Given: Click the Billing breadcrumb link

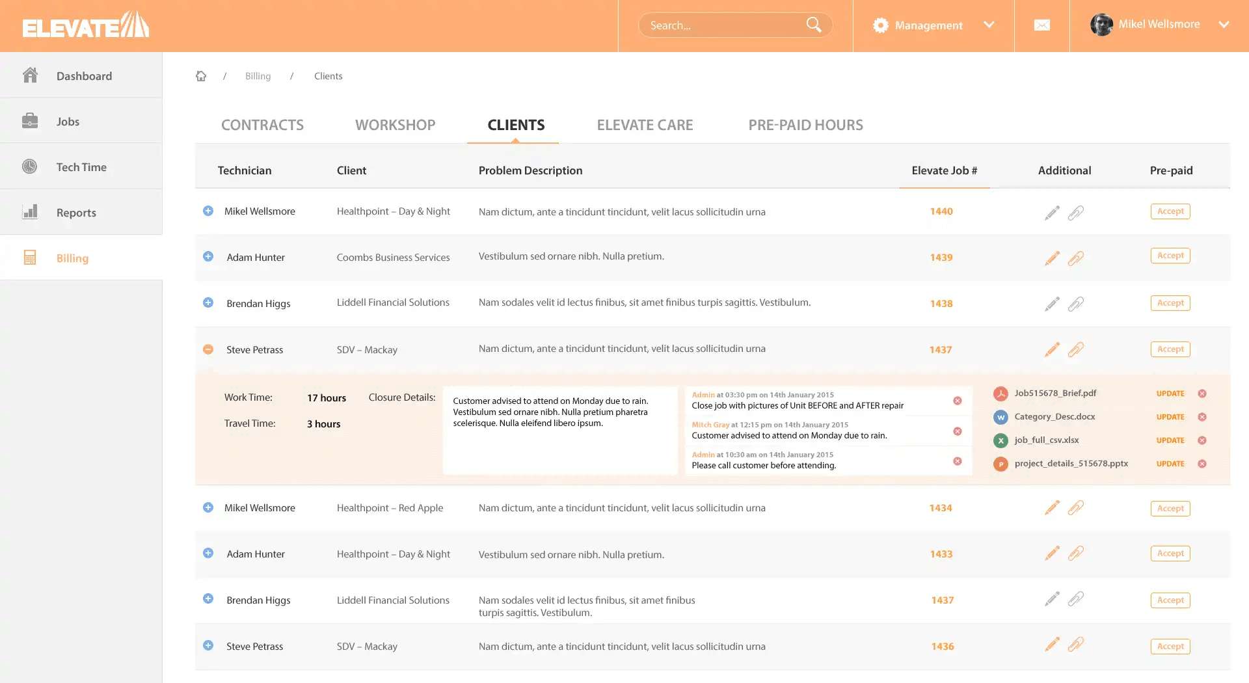Looking at the screenshot, I should tap(258, 76).
